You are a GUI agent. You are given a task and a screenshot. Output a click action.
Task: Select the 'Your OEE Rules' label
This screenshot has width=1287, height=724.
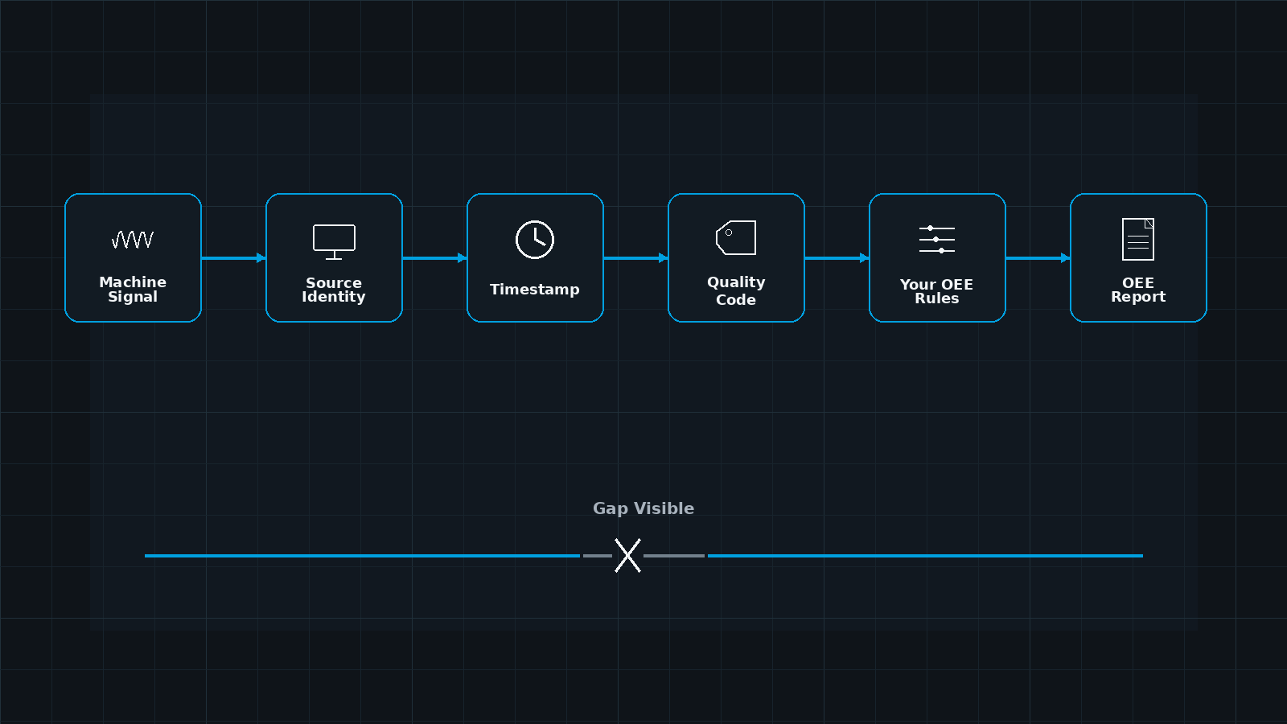point(937,291)
